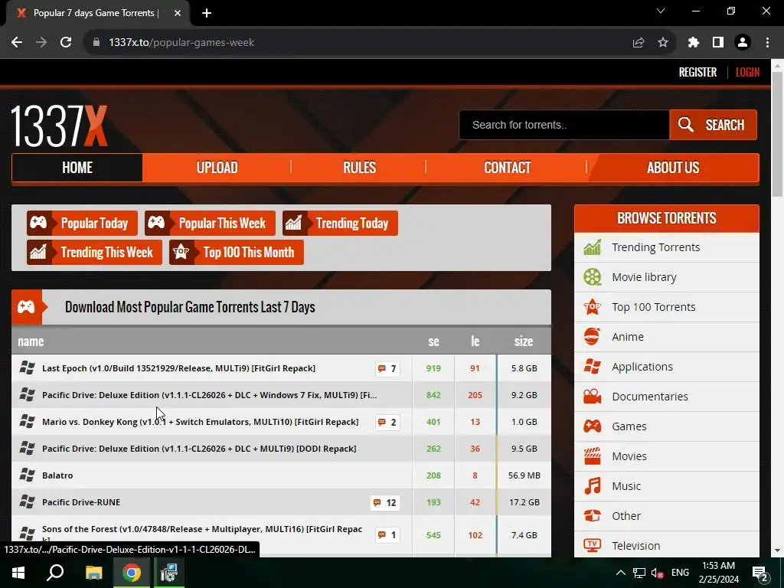Share this page via the address bar icon
Viewport: 784px width, 588px height.
pos(638,43)
